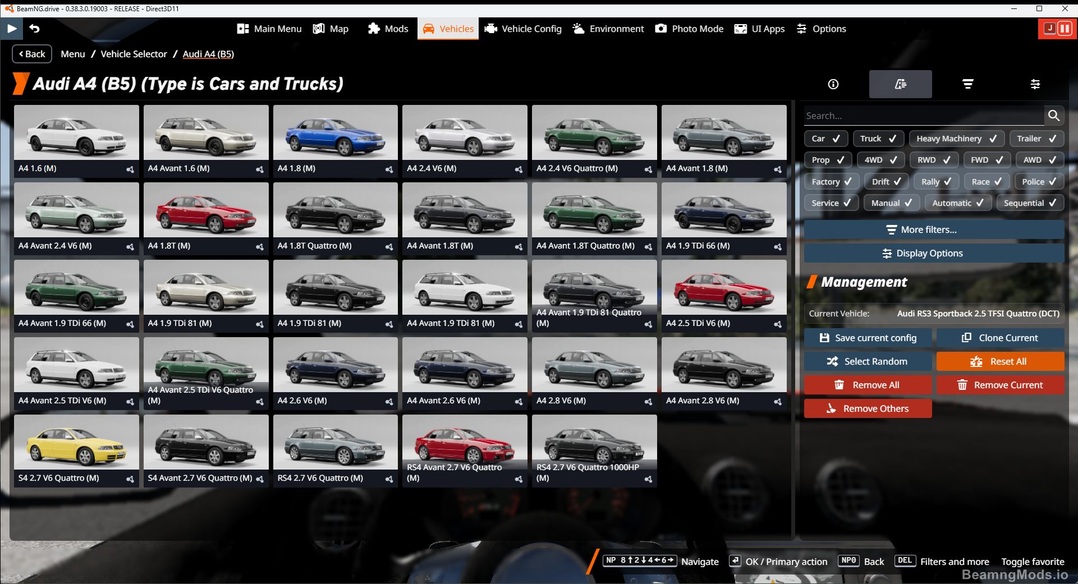1078x584 pixels.
Task: Toggle off the Sequential transmission filter
Action: pos(1030,203)
